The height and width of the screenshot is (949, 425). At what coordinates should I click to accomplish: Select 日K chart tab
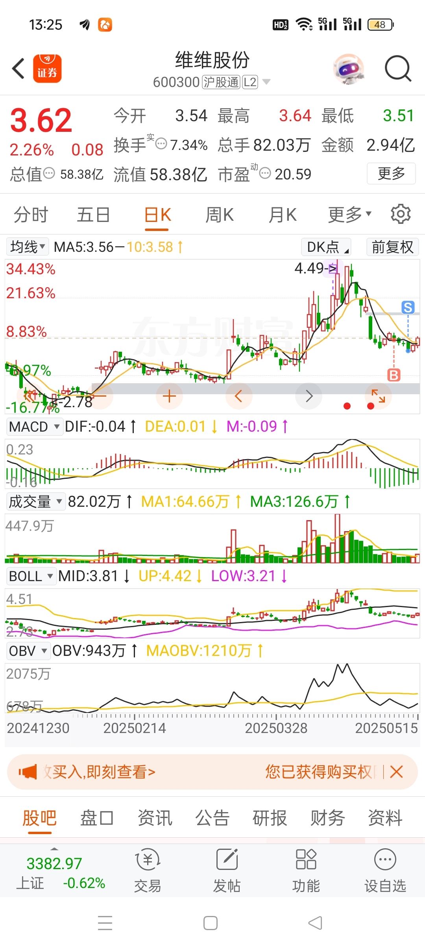[x=157, y=216]
